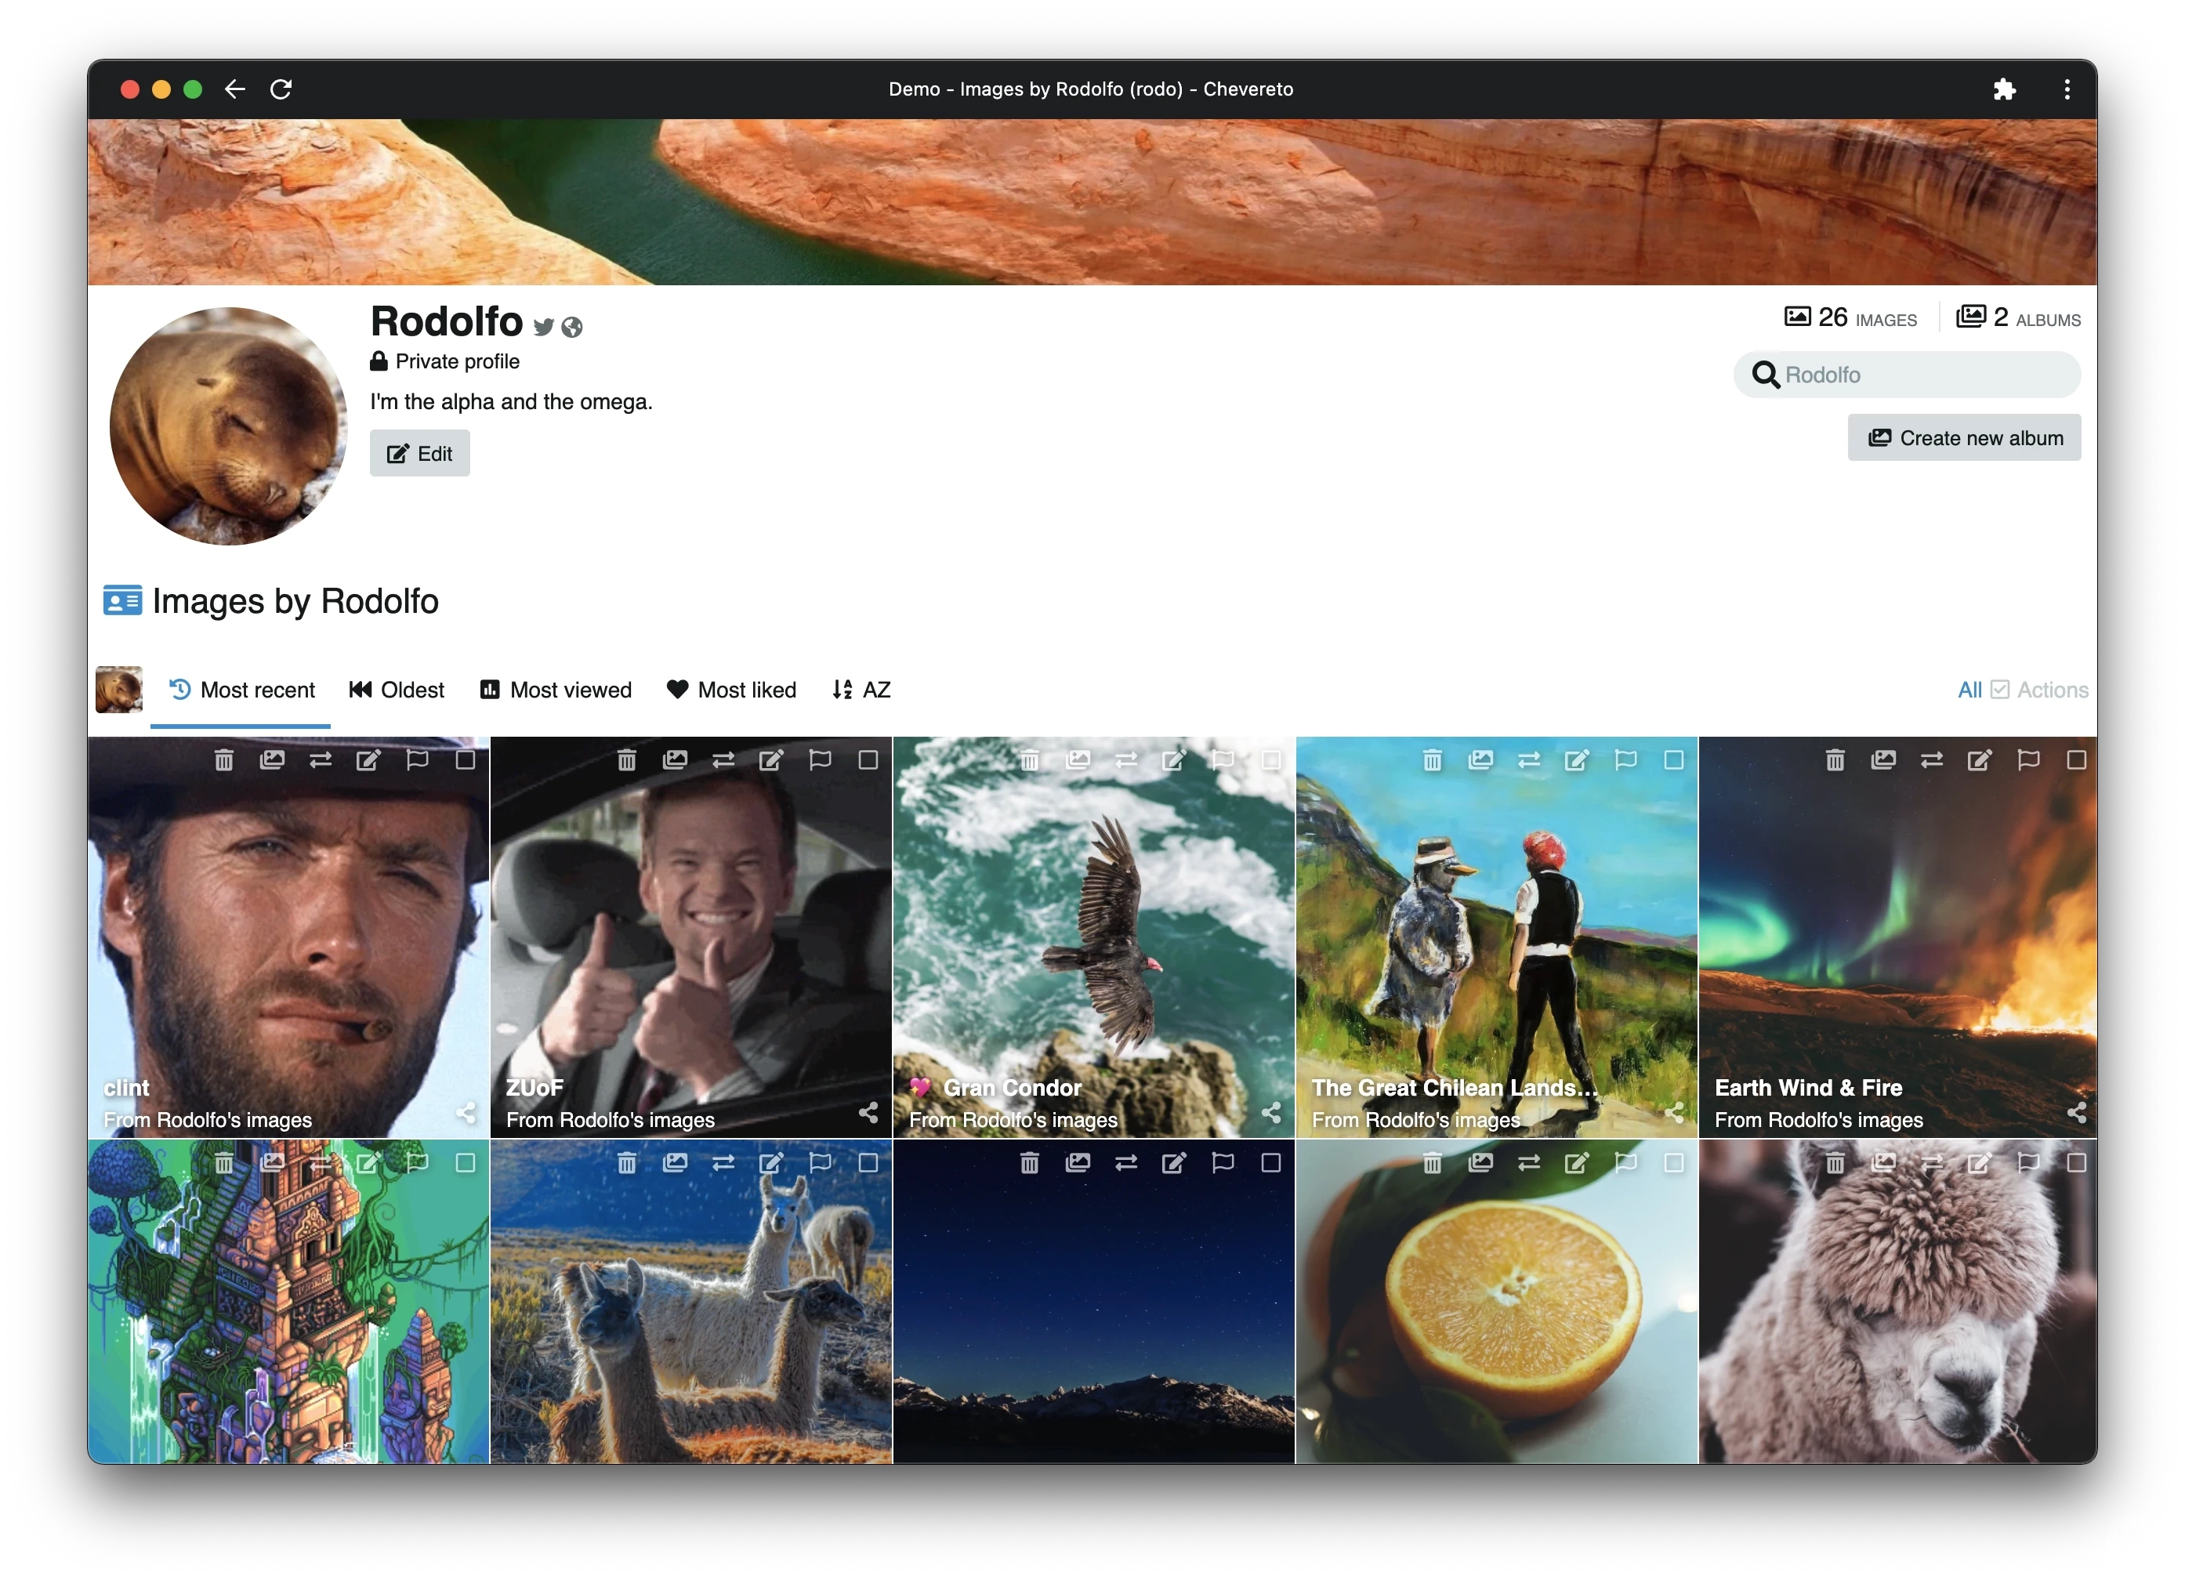Sort images alphabetically with AZ
Image resolution: width=2185 pixels, height=1580 pixels.
[861, 690]
